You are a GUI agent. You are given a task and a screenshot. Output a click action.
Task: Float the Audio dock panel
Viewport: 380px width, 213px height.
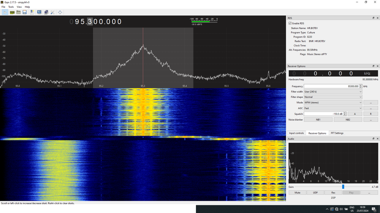coord(373,138)
